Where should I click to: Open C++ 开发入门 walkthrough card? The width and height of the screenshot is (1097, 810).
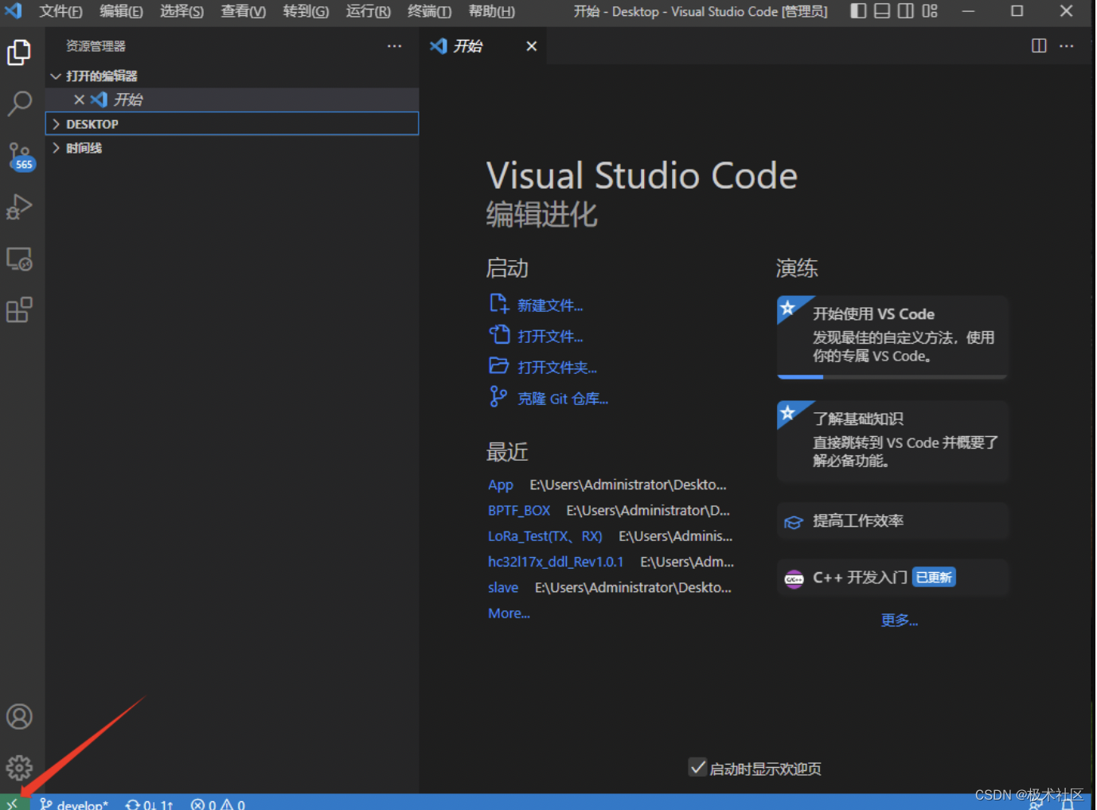892,578
